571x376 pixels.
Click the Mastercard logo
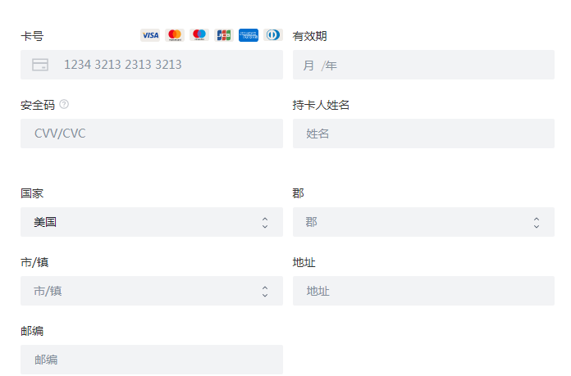coord(174,35)
